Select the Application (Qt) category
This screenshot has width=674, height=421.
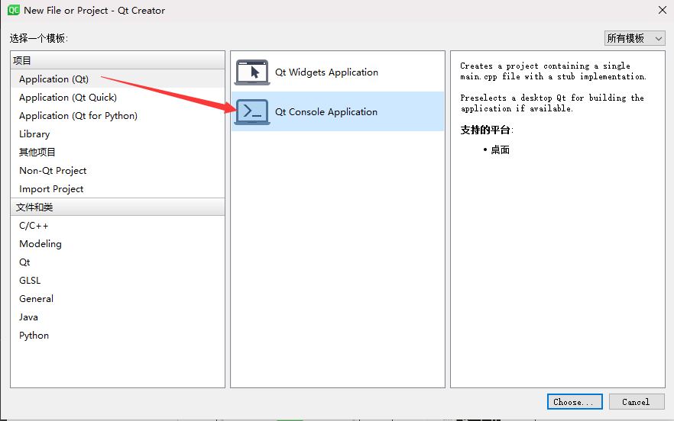pos(118,79)
